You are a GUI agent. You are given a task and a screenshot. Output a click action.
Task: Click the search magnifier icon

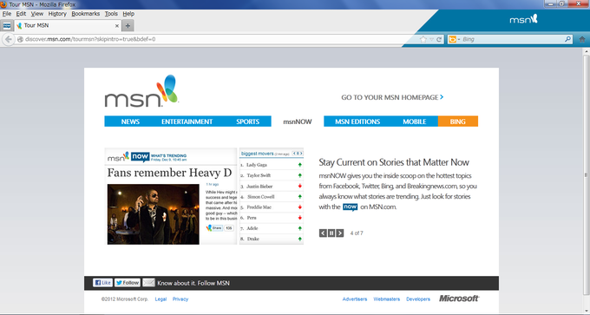click(x=567, y=39)
